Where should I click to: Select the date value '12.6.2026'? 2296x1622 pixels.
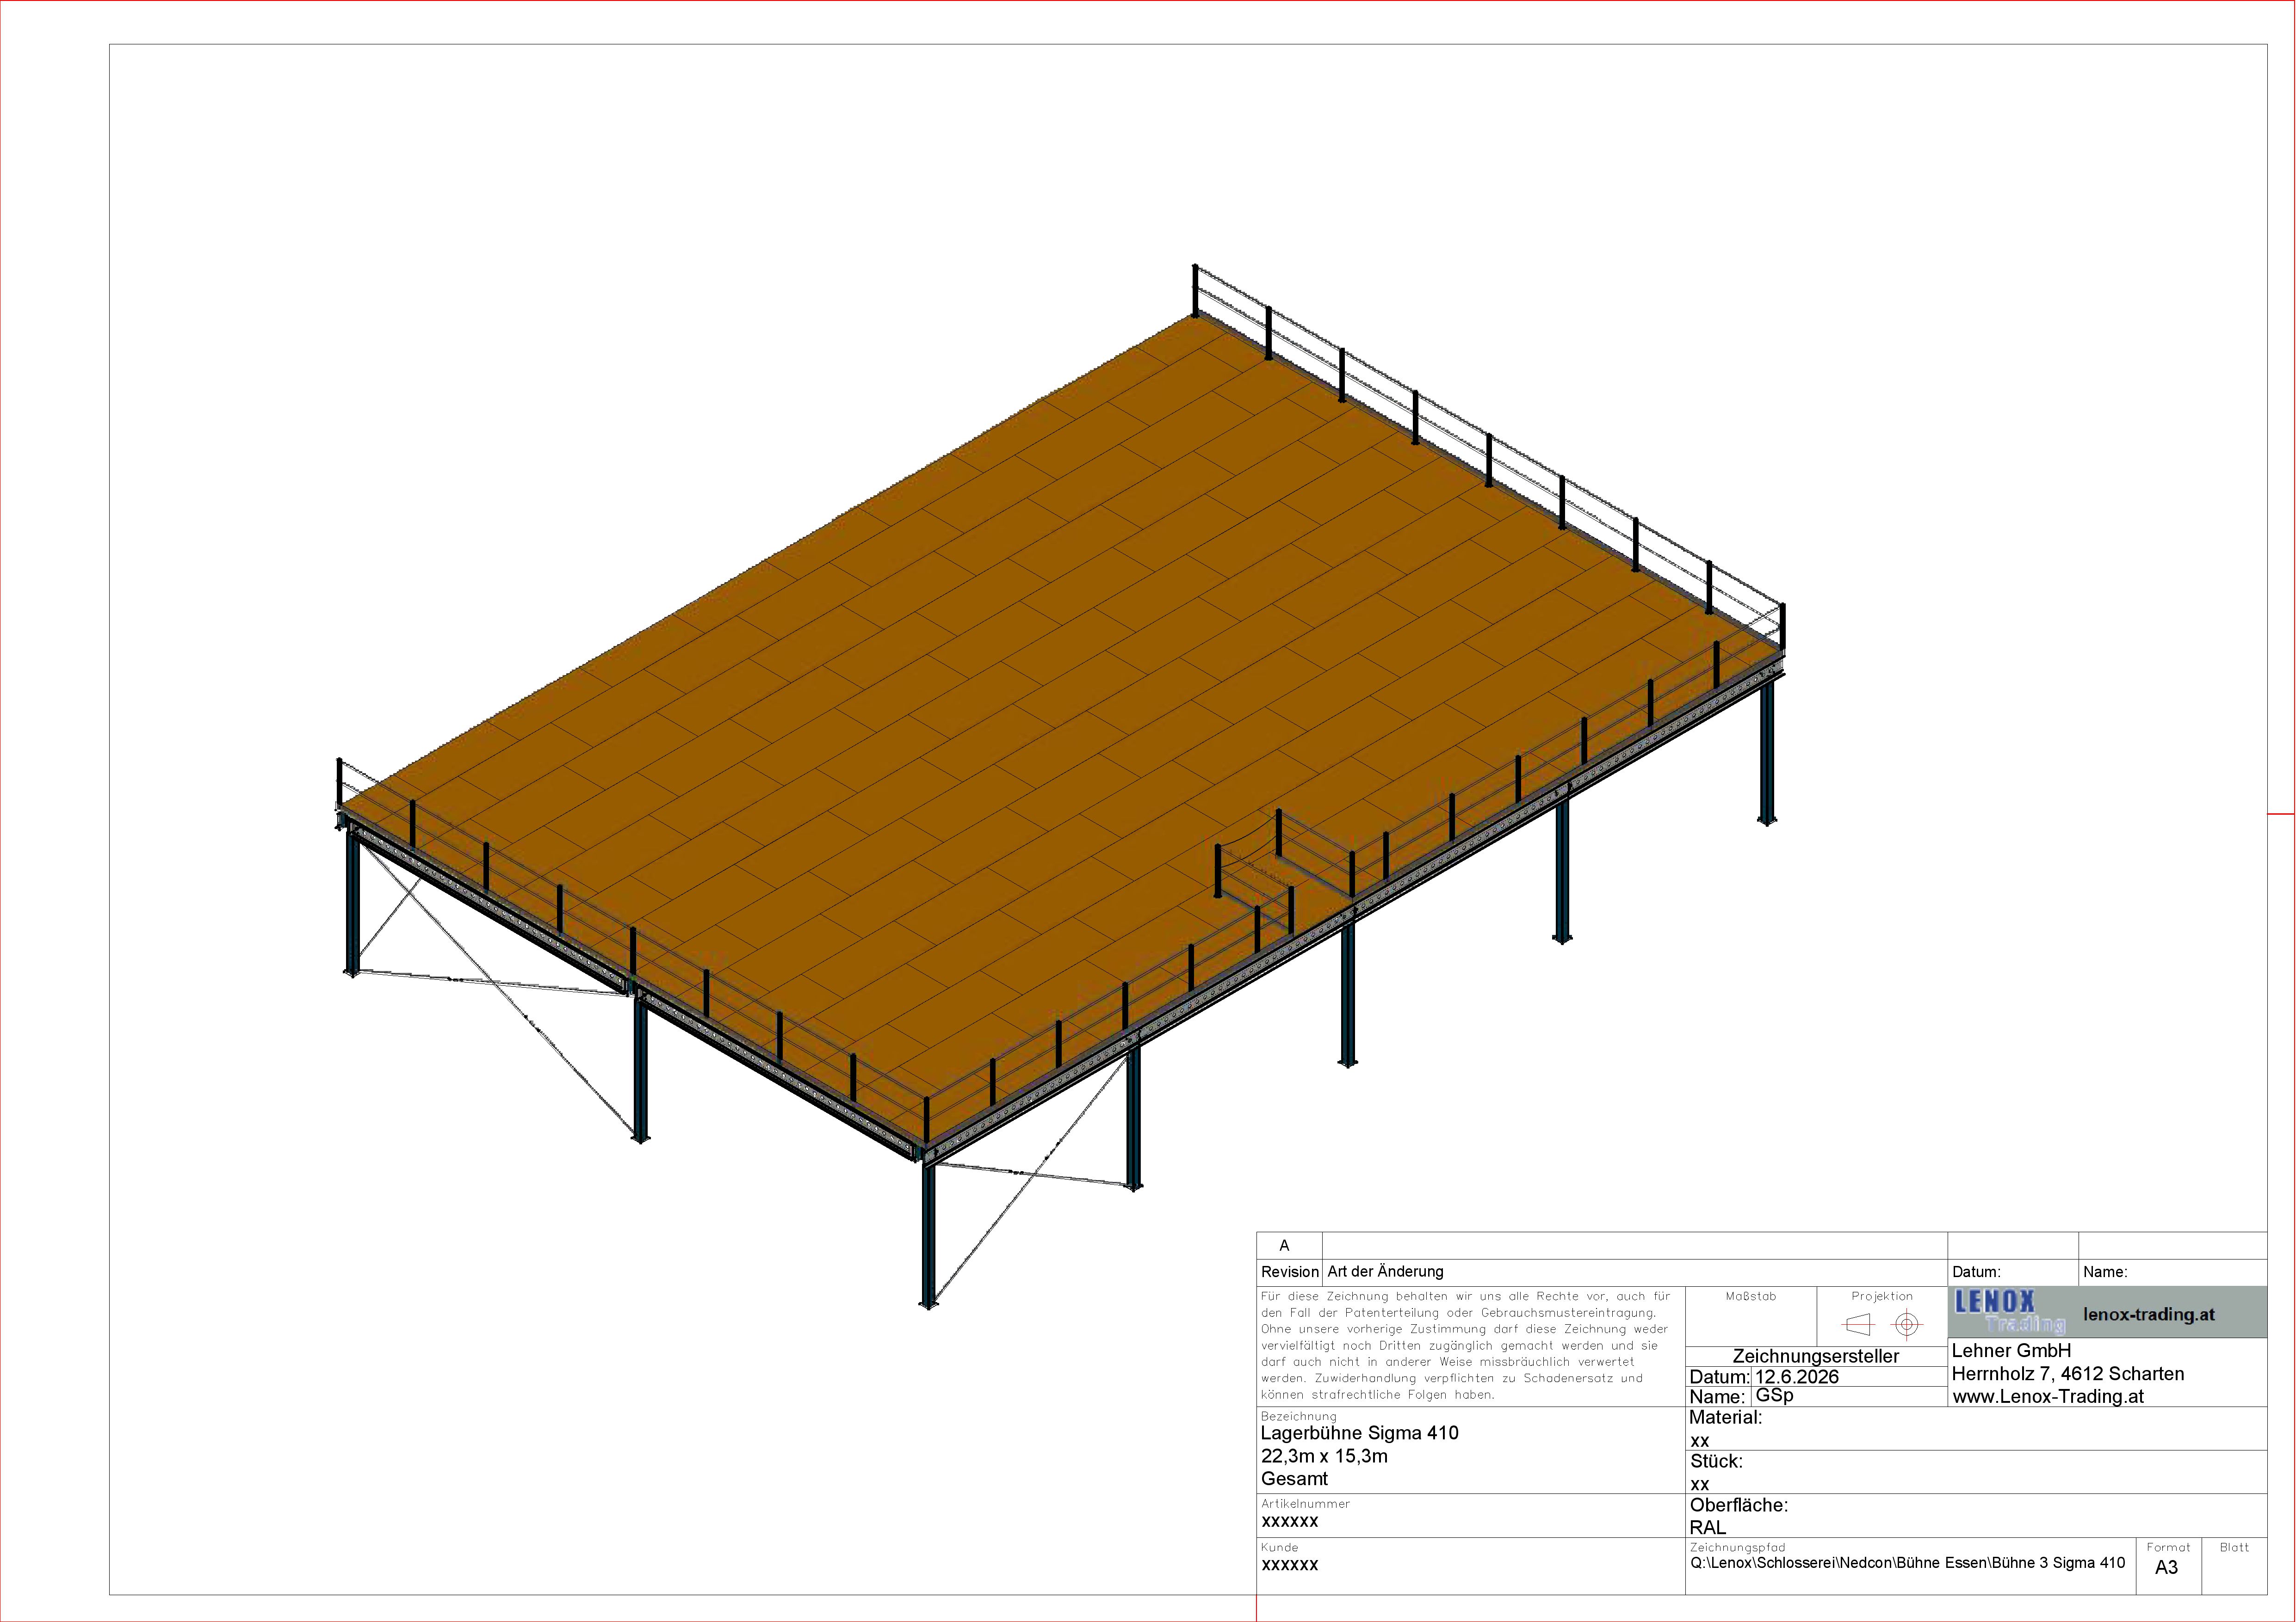(1797, 1376)
